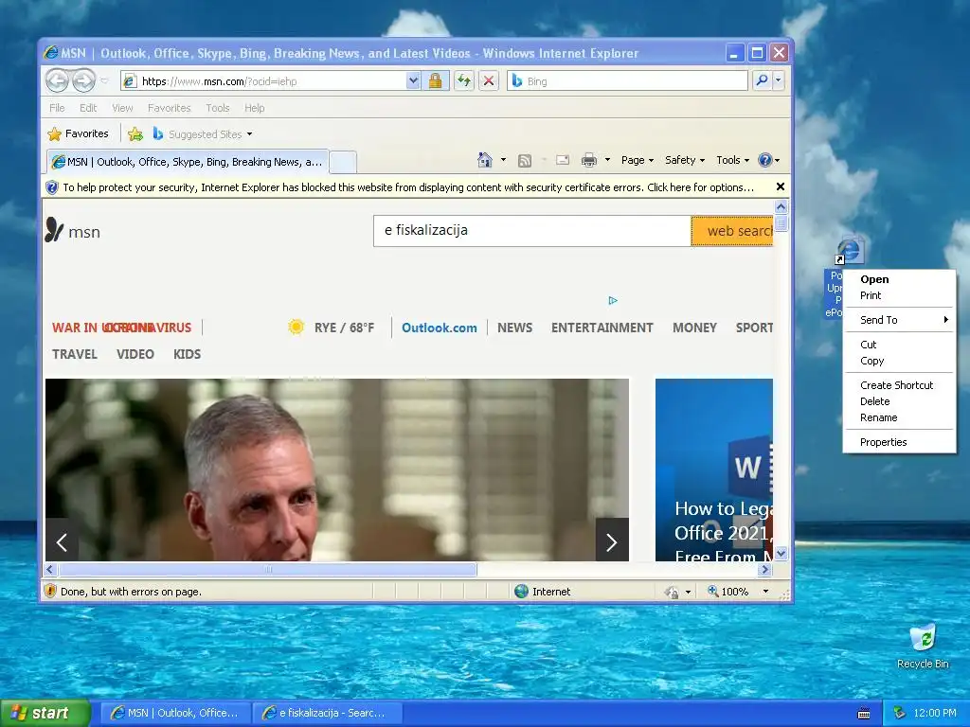Screen dimensions: 970x727
Task: Click Add to Favorites Bar star icon
Action: click(x=135, y=133)
